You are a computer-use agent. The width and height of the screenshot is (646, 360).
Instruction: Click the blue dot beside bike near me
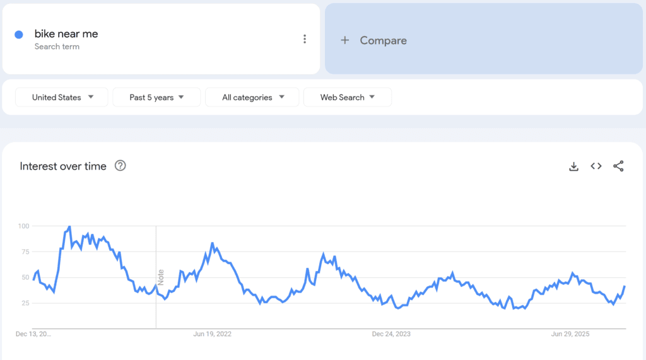19,35
